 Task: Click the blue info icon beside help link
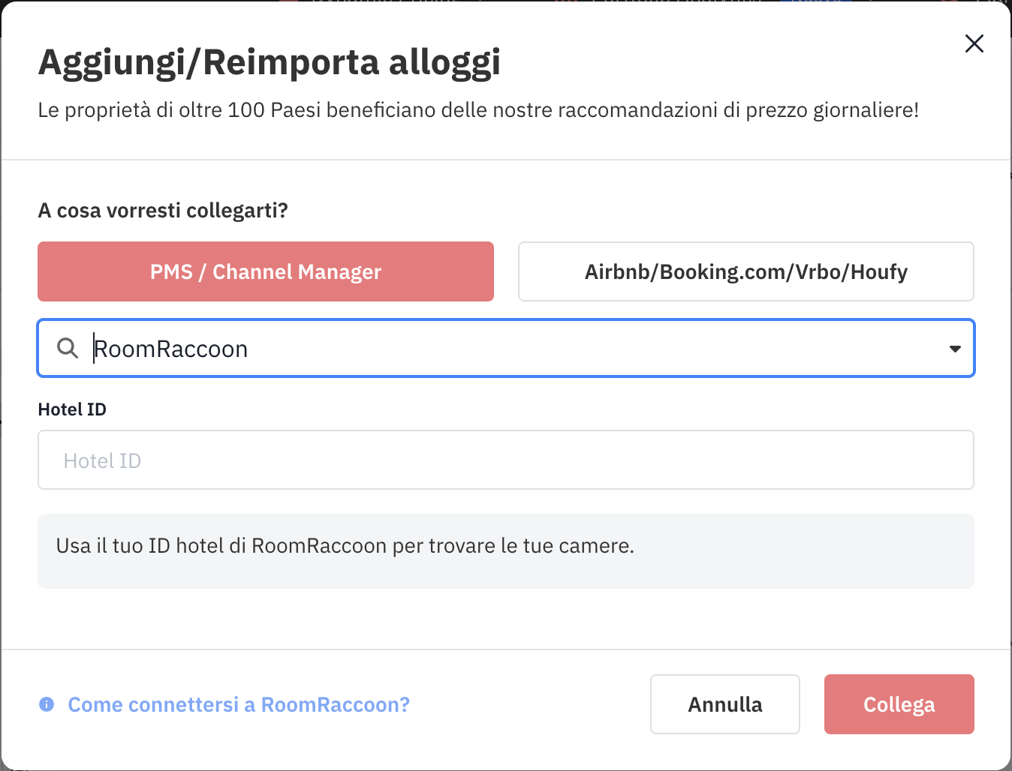(x=47, y=704)
